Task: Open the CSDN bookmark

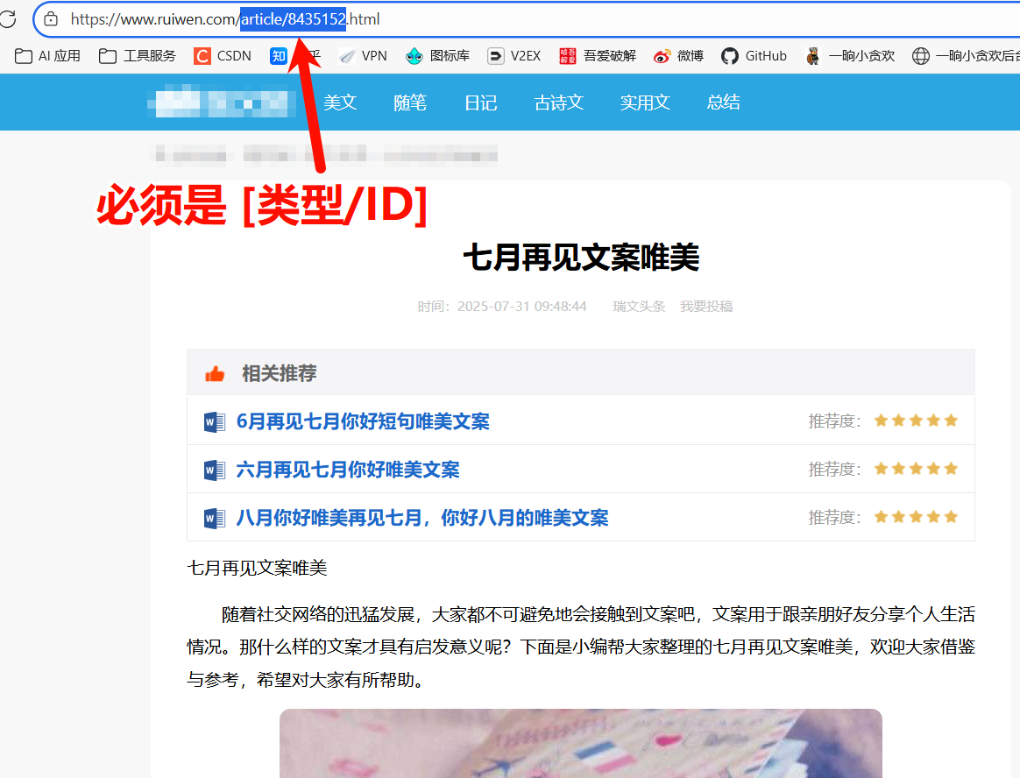Action: point(223,56)
